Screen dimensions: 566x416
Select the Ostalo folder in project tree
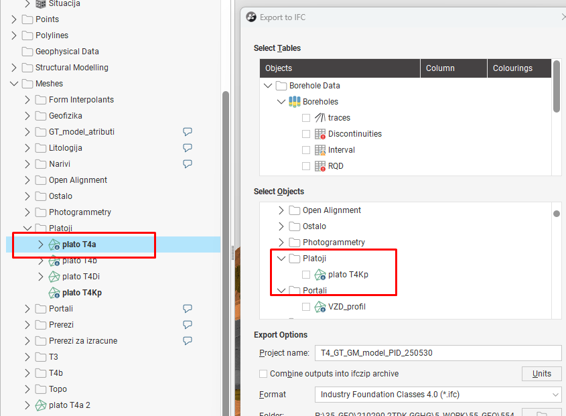point(61,196)
